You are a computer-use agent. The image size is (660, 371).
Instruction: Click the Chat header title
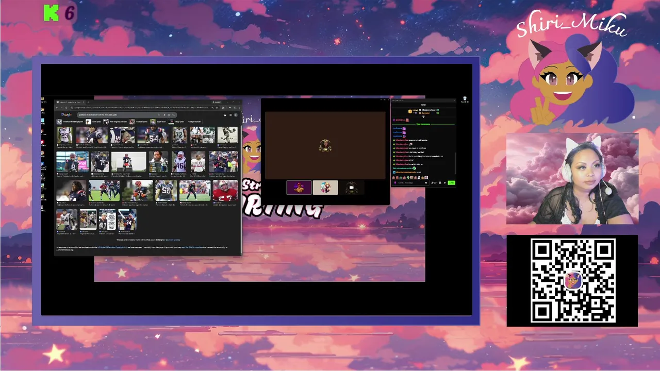423,105
